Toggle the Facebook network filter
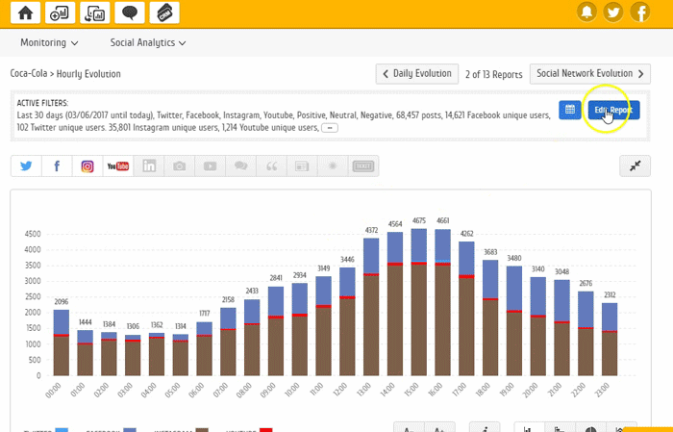 [x=57, y=165]
